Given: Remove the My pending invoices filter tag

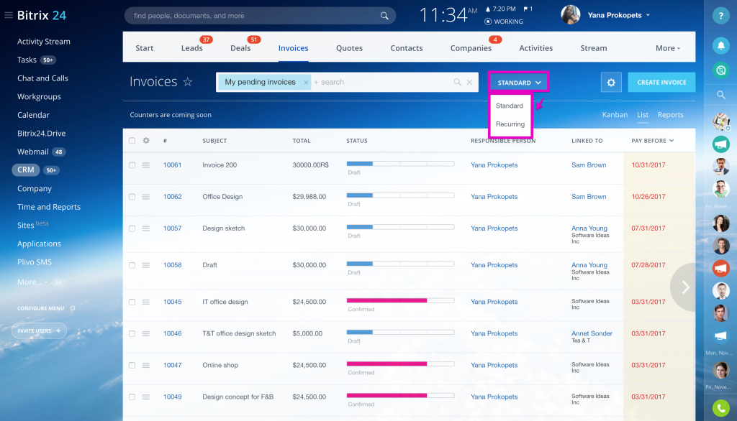Looking at the screenshot, I should pyautogui.click(x=305, y=83).
